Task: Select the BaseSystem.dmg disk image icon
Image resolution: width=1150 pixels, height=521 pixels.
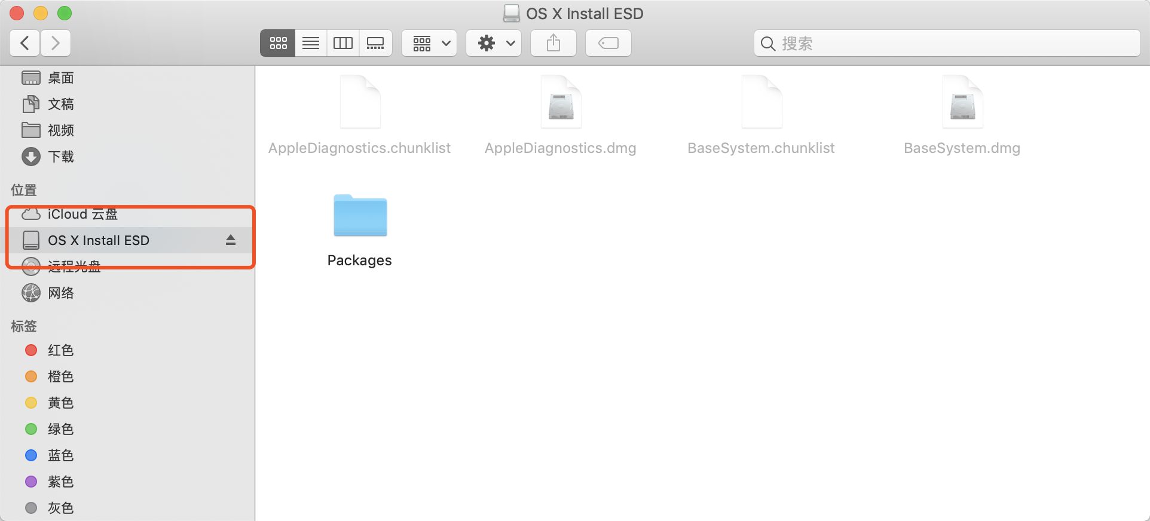Action: tap(963, 102)
